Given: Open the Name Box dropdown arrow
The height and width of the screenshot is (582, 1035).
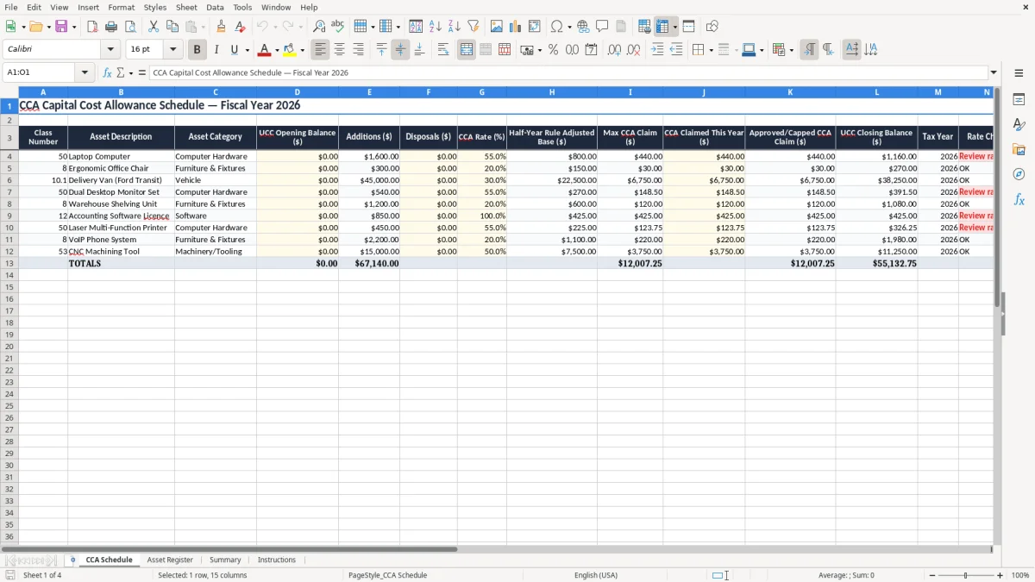Looking at the screenshot, I should pos(85,73).
